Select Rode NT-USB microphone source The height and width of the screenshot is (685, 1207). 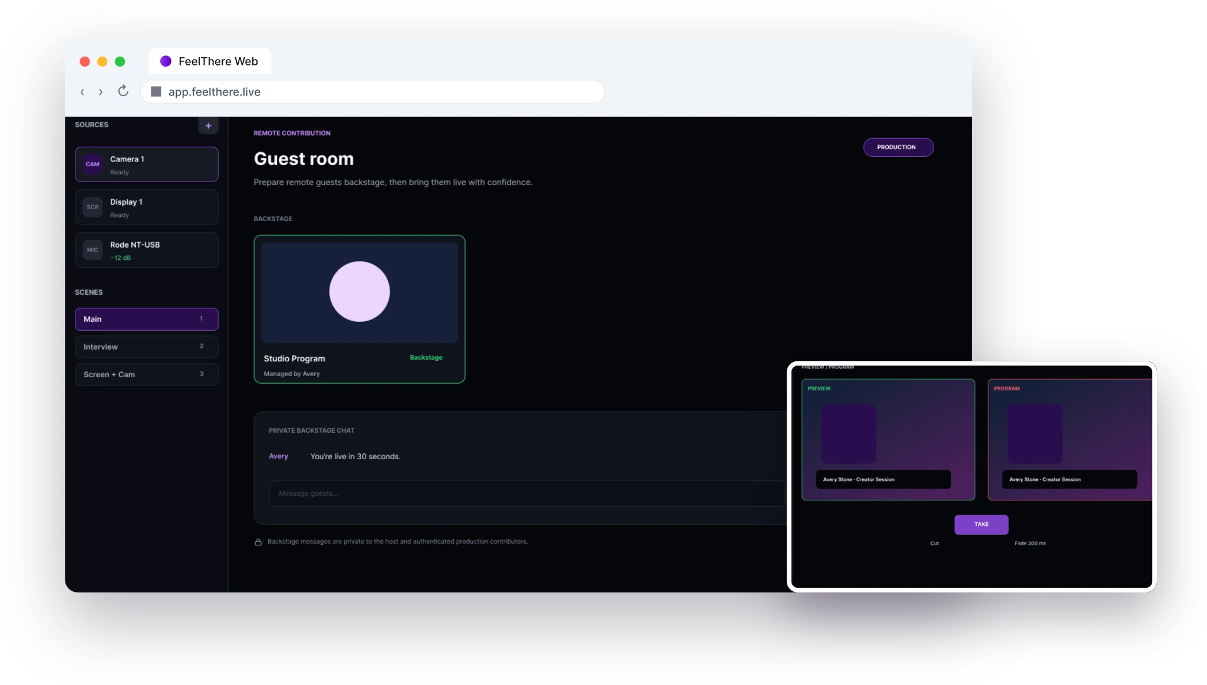coord(147,250)
